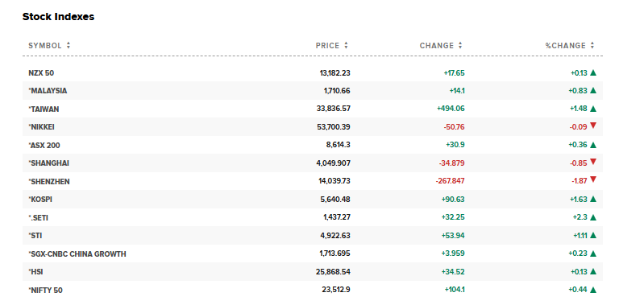Click the green up arrow in MALAYSIA row
This screenshot has width=619, height=305.
[593, 91]
